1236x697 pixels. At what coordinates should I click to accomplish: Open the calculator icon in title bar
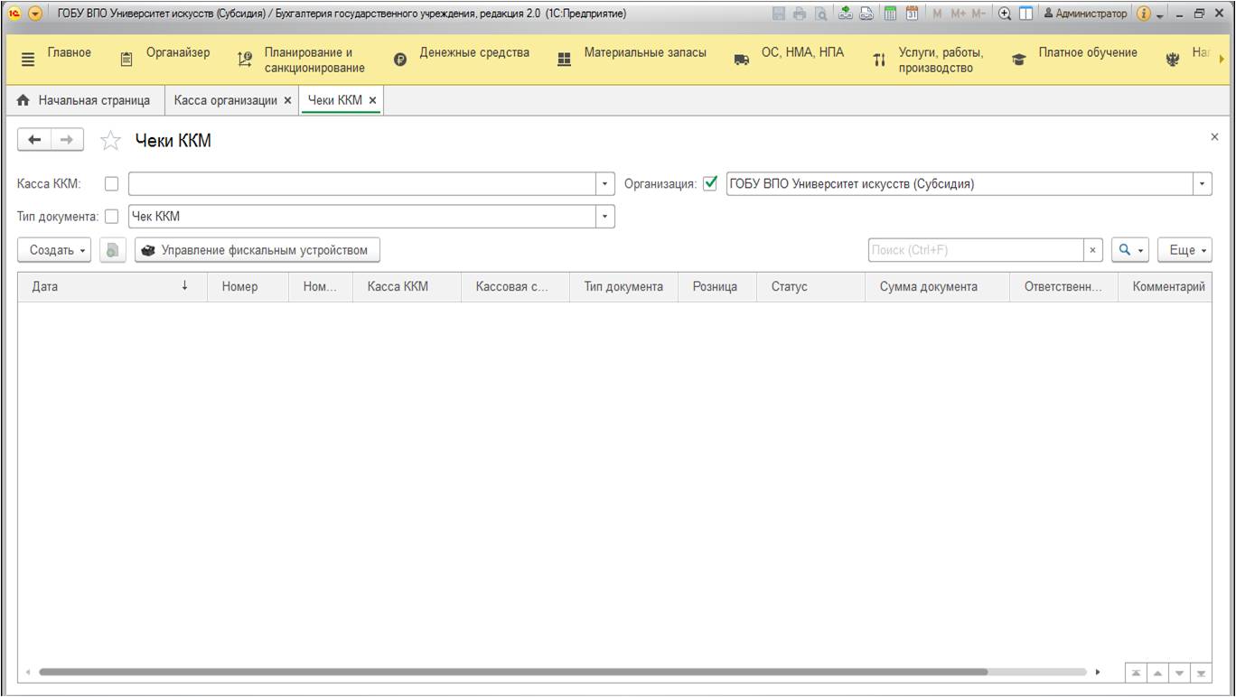coord(890,14)
